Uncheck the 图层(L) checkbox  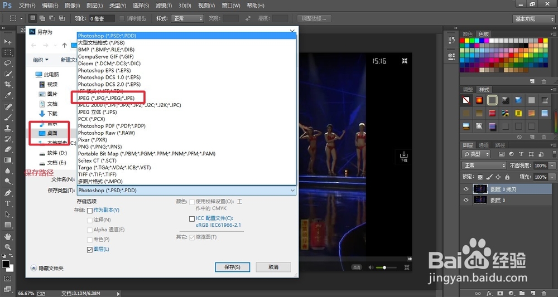[90, 250]
